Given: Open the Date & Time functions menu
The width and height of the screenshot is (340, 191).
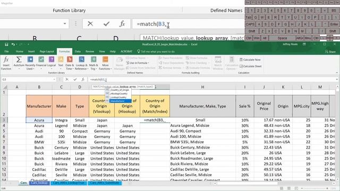Looking at the screenshot, I should (70, 63).
